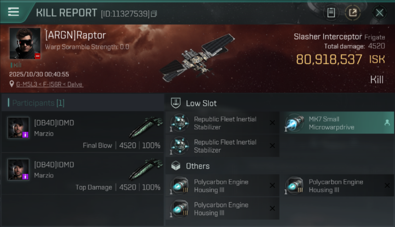The image size is (395, 227).
Task: Click the clipboard copy report icon
Action: click(331, 13)
